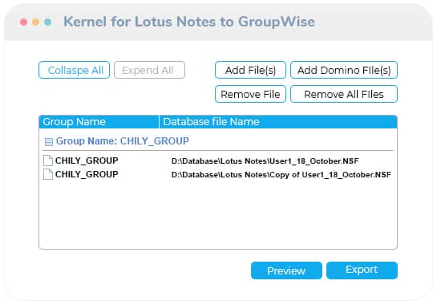Screen dimensions: 437x305
Task: Click Collaspe All button
Action: point(74,70)
